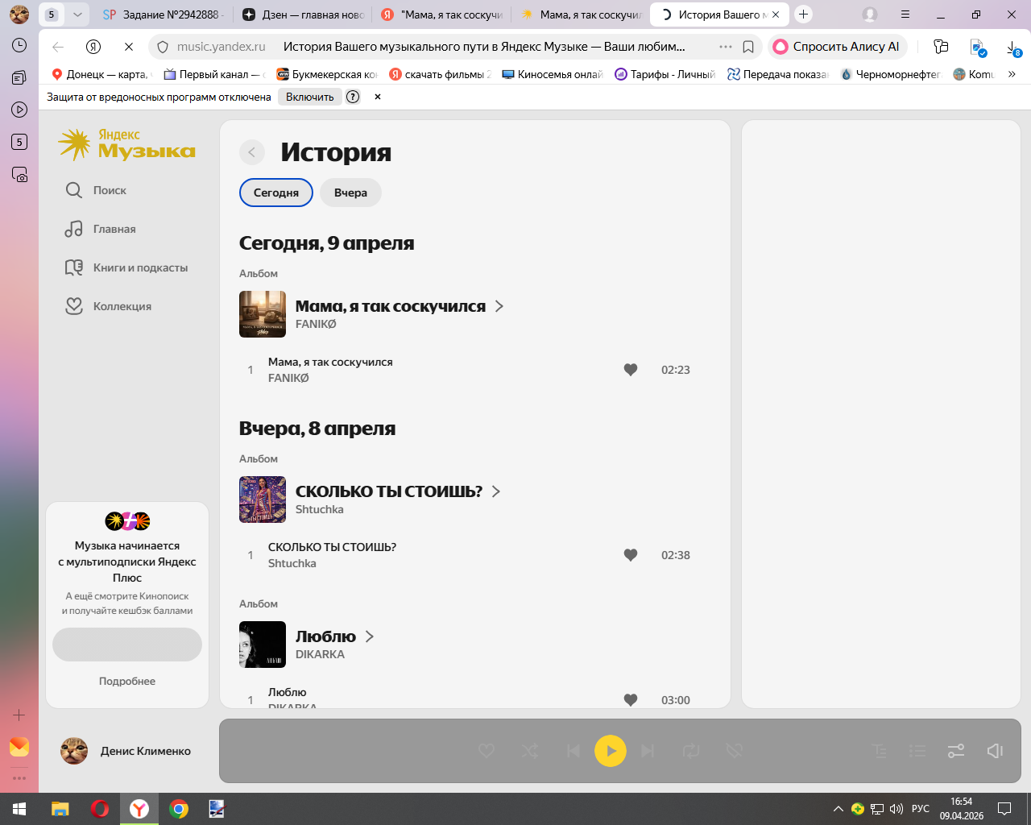Open the screenshot camera tool in side panel
This screenshot has width=1031, height=825.
pyautogui.click(x=19, y=174)
